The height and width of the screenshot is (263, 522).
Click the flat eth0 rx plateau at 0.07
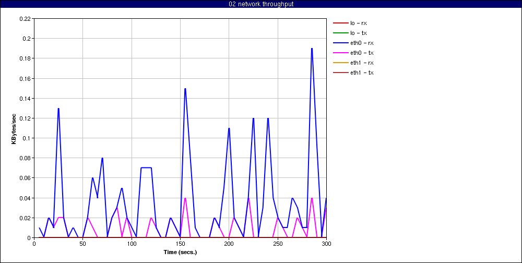146,168
